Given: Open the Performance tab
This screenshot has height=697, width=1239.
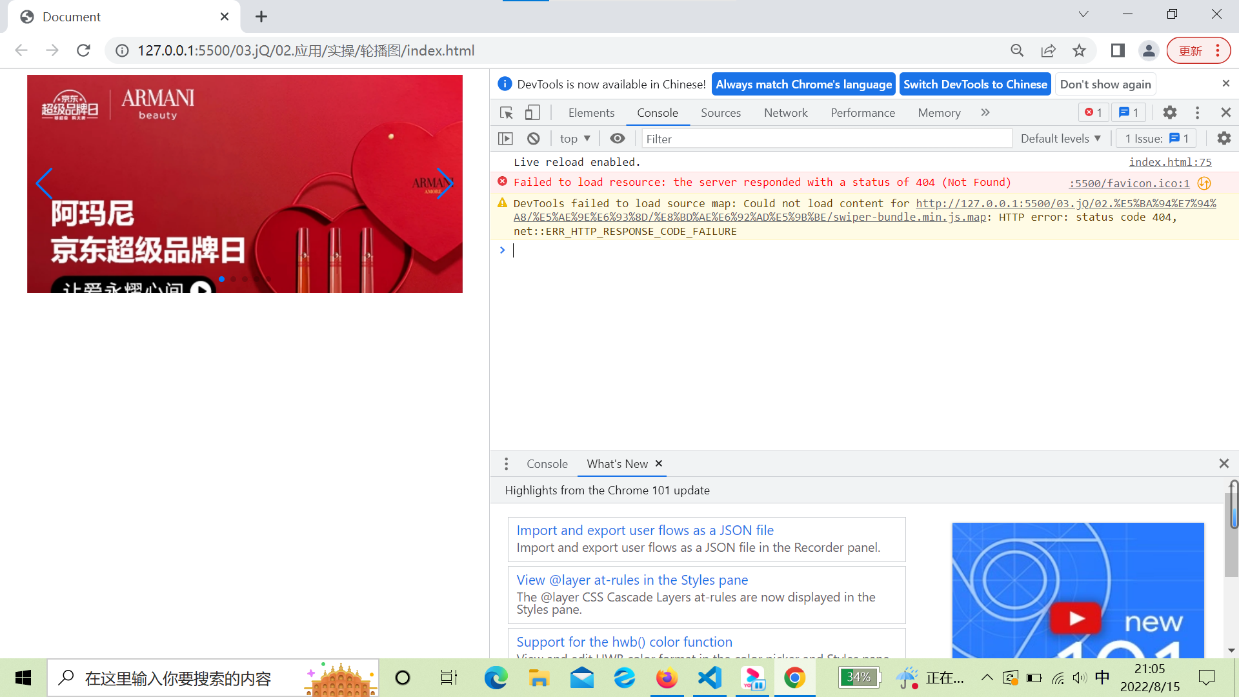Looking at the screenshot, I should tap(863, 113).
